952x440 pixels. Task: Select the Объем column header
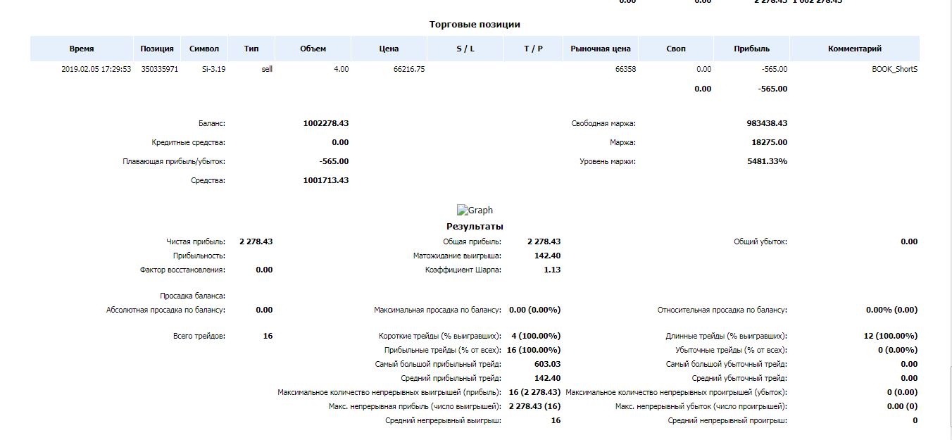[x=313, y=49]
